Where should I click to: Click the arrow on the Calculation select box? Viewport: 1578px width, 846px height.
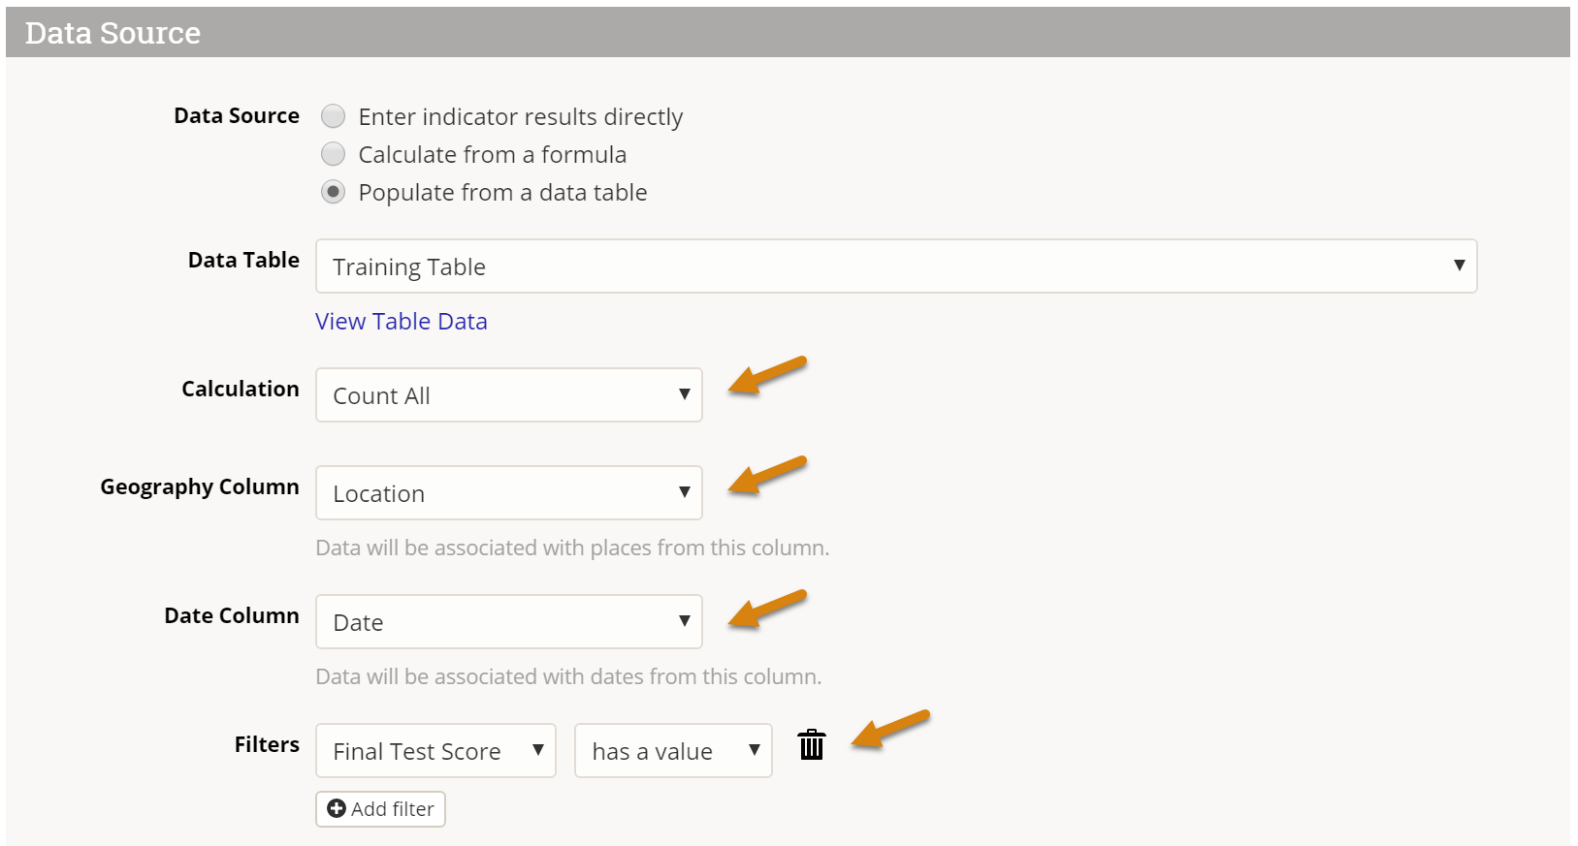tap(685, 394)
